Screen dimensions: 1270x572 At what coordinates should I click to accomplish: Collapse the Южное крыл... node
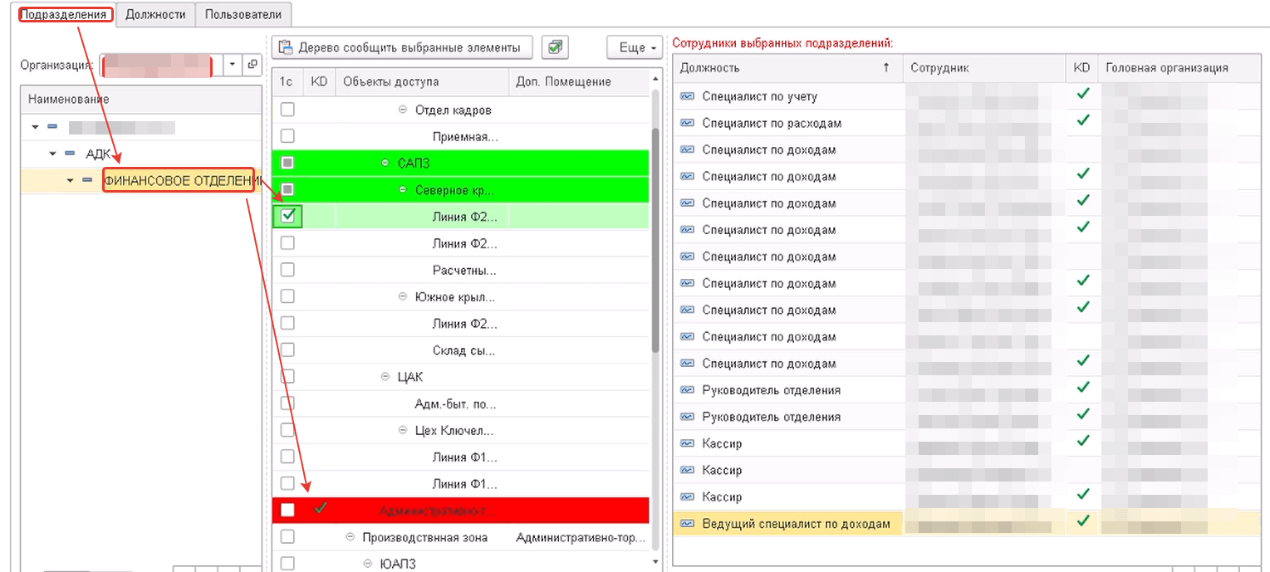click(x=403, y=296)
